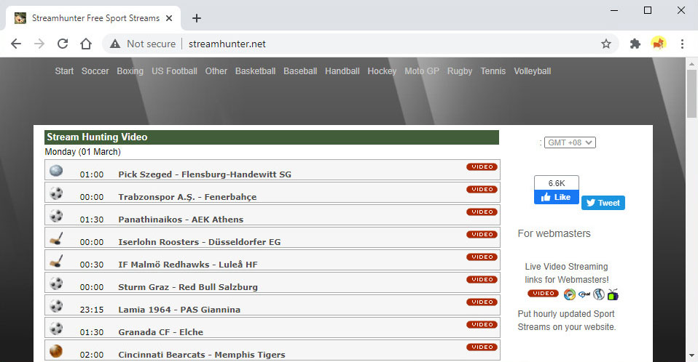Open the Granada CF - Elche link
Viewport: 698px width, 362px height.
click(x=161, y=332)
